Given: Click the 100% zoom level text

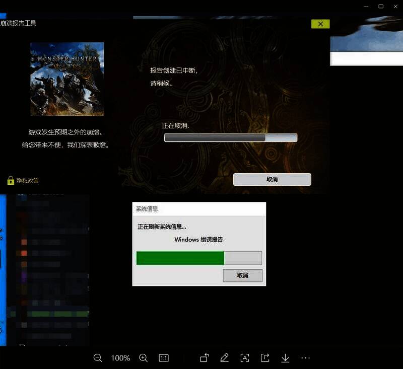Looking at the screenshot, I should tap(120, 358).
